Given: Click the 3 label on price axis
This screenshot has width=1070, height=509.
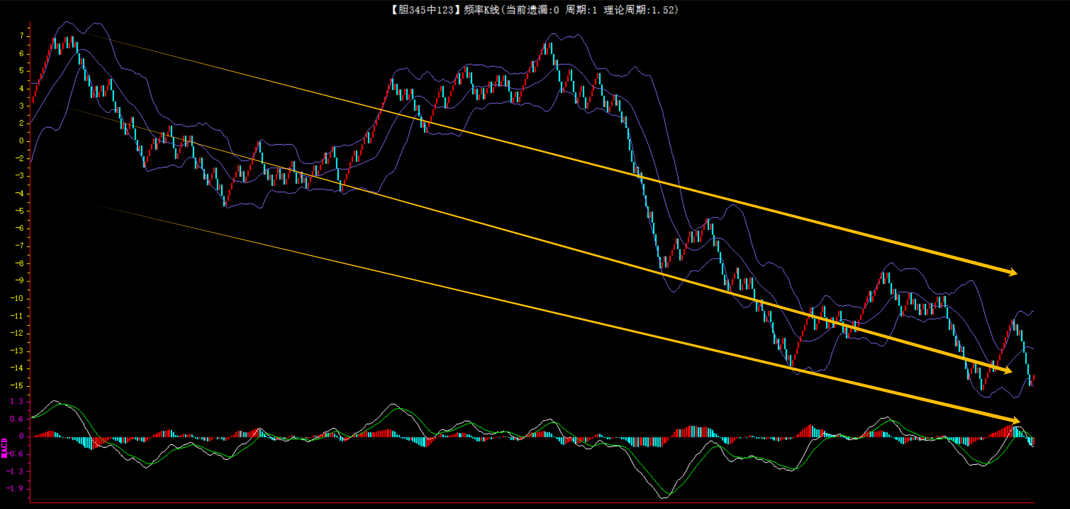Looking at the screenshot, I should coord(22,106).
